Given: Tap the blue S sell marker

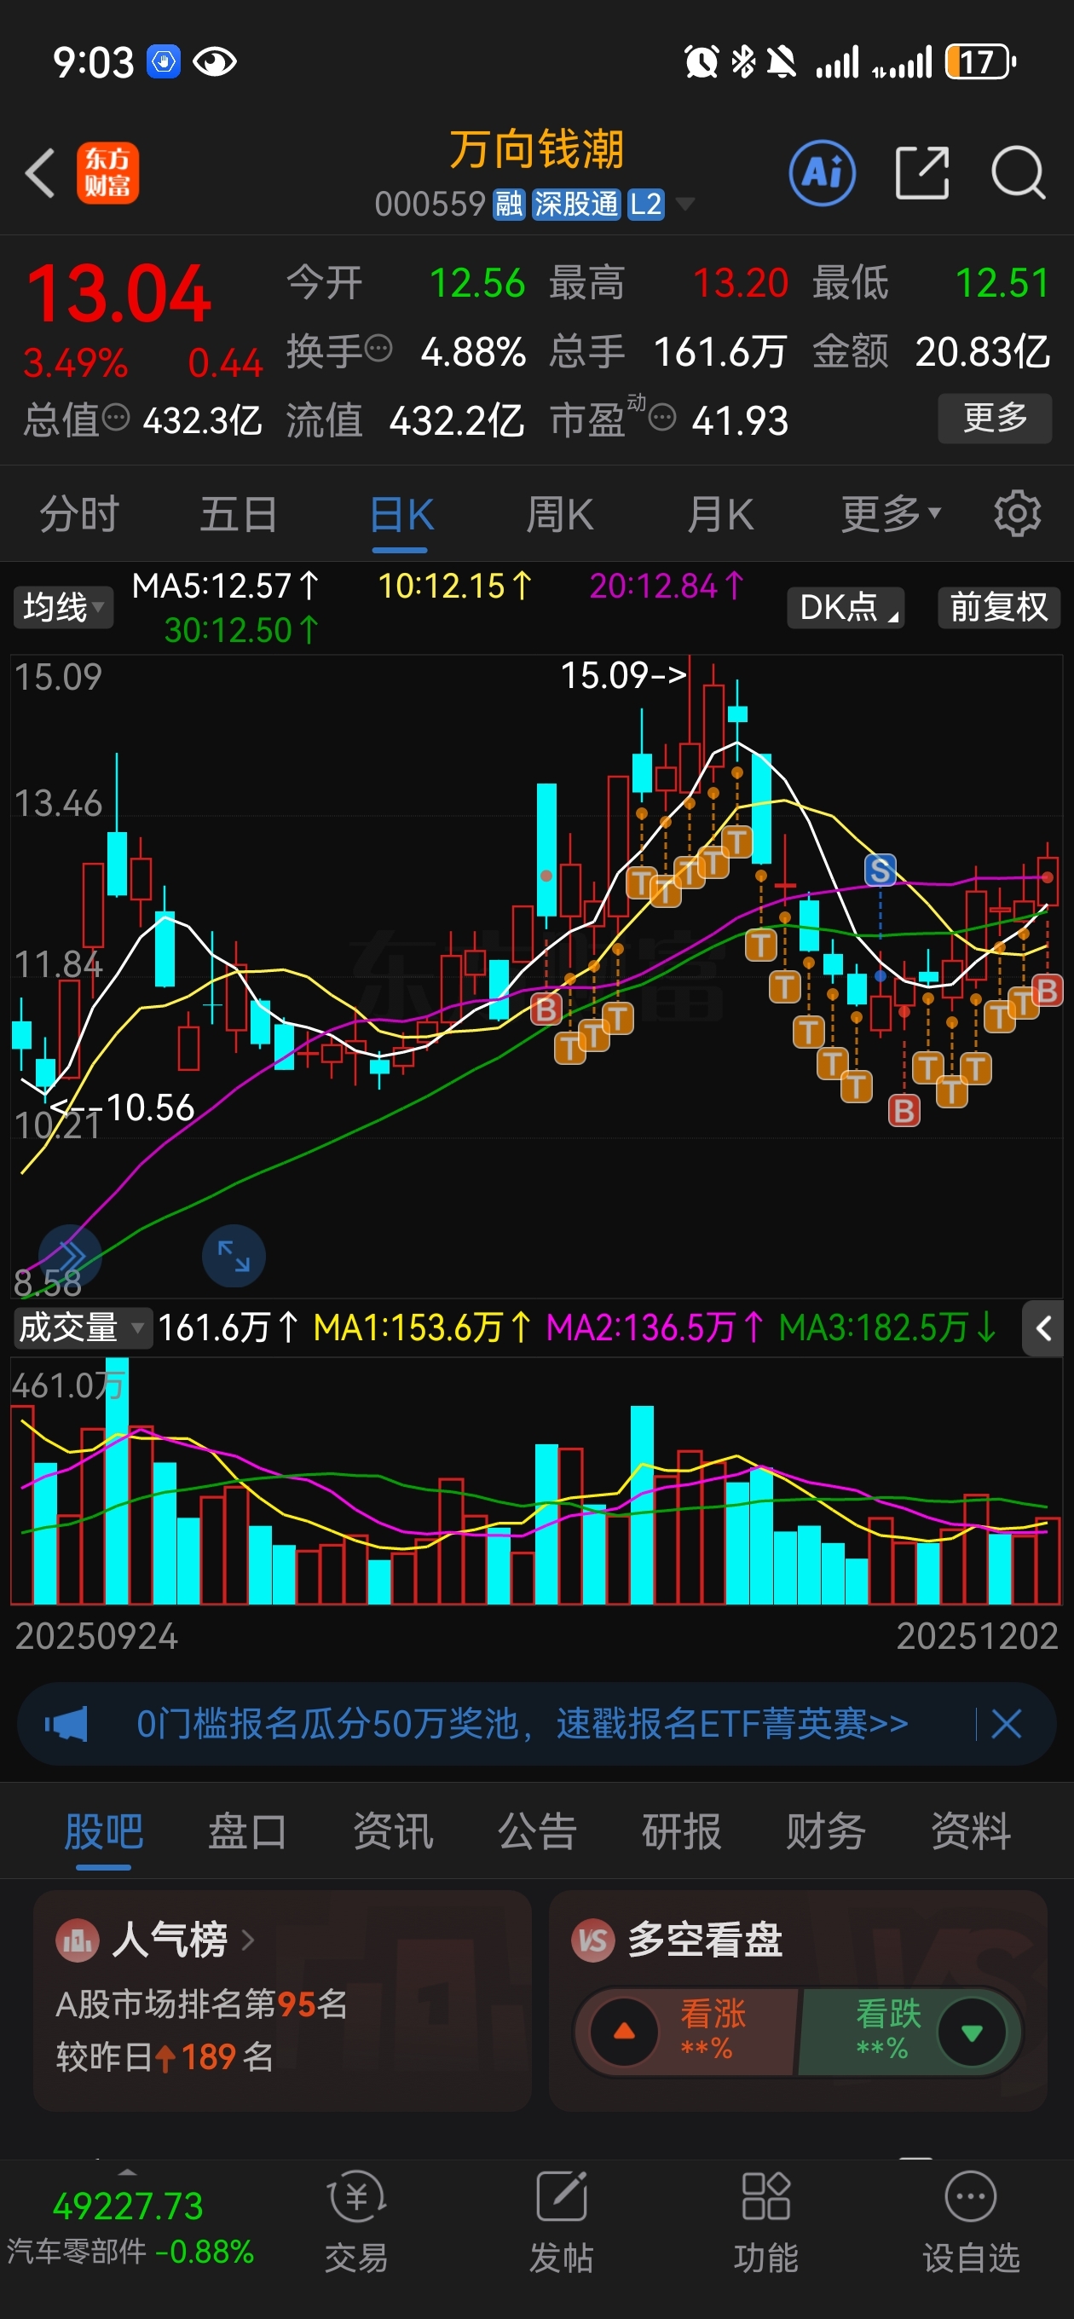Looking at the screenshot, I should tap(880, 870).
